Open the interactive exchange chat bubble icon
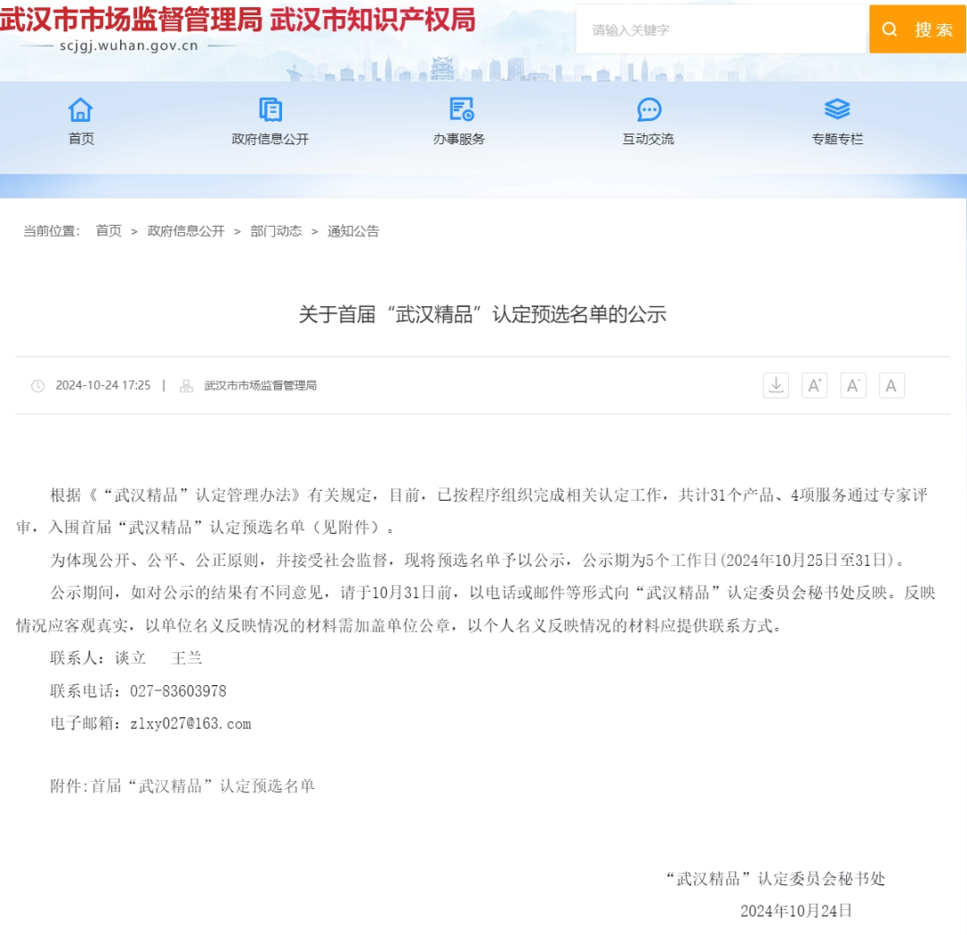967x935 pixels. tap(649, 109)
